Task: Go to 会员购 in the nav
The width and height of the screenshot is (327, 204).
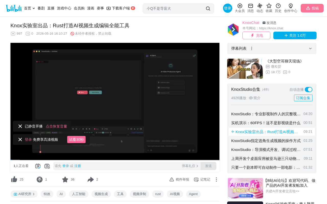Action: [79, 8]
